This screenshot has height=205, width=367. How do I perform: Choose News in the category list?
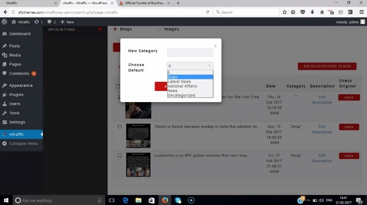click(190, 91)
